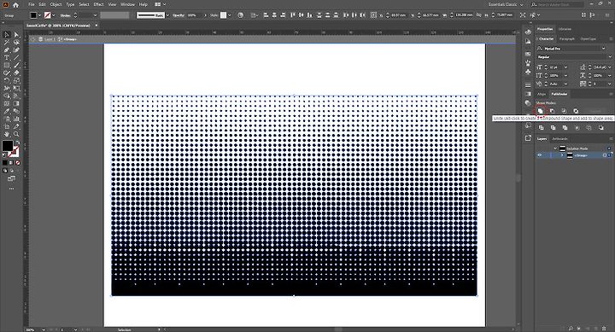Select the Rectangle tool
Screen dimensions: 615x332
point(6,66)
